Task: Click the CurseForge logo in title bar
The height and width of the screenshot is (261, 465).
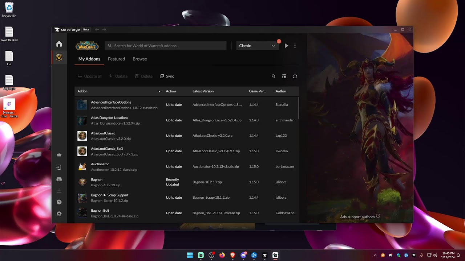Action: click(x=67, y=30)
